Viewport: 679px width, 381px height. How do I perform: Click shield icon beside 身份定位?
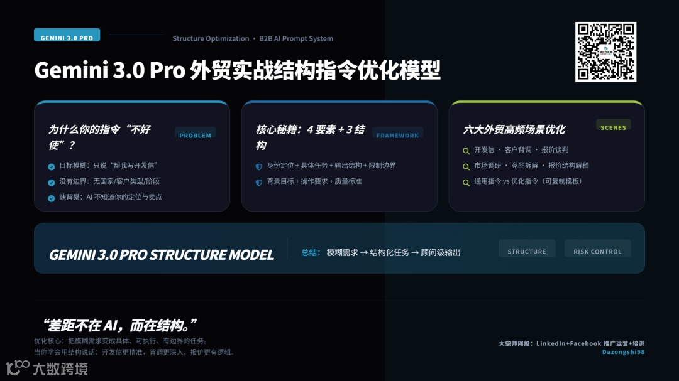[258, 166]
